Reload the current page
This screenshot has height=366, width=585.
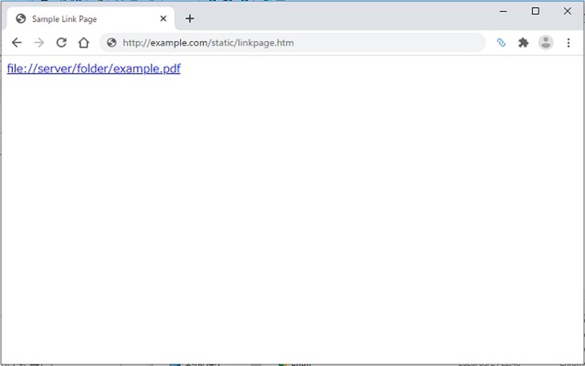coord(61,42)
